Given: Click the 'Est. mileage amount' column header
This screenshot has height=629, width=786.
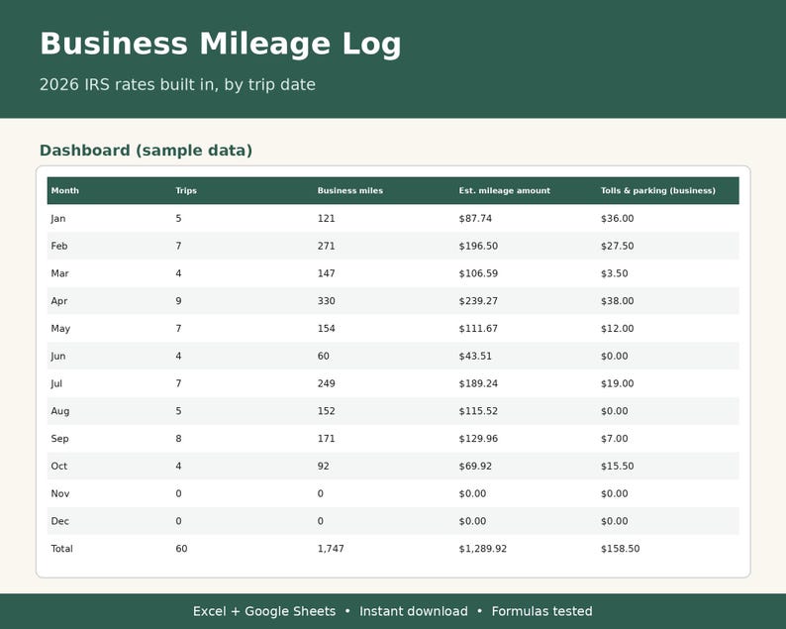Looking at the screenshot, I should [504, 190].
